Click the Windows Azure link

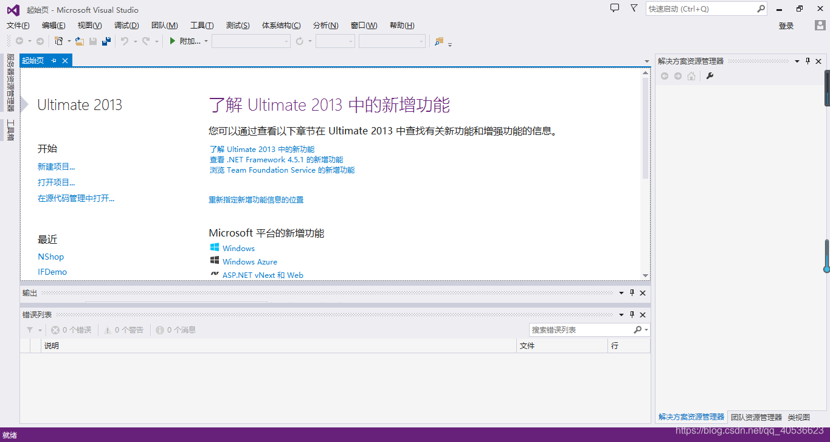click(x=250, y=261)
